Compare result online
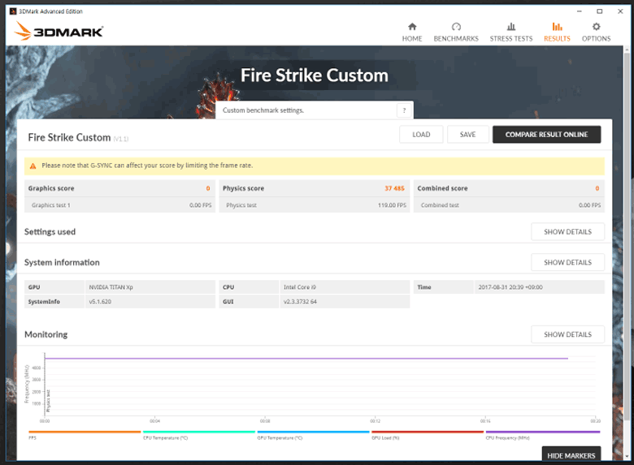This screenshot has width=634, height=465. pyautogui.click(x=546, y=135)
